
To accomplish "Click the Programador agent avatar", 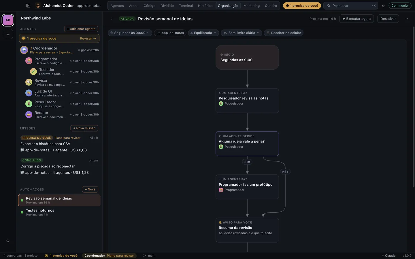I will click(29, 61).
